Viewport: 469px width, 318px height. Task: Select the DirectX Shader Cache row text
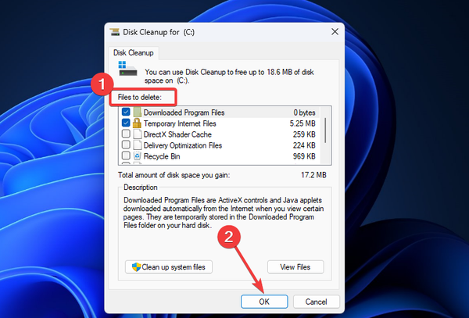177,134
